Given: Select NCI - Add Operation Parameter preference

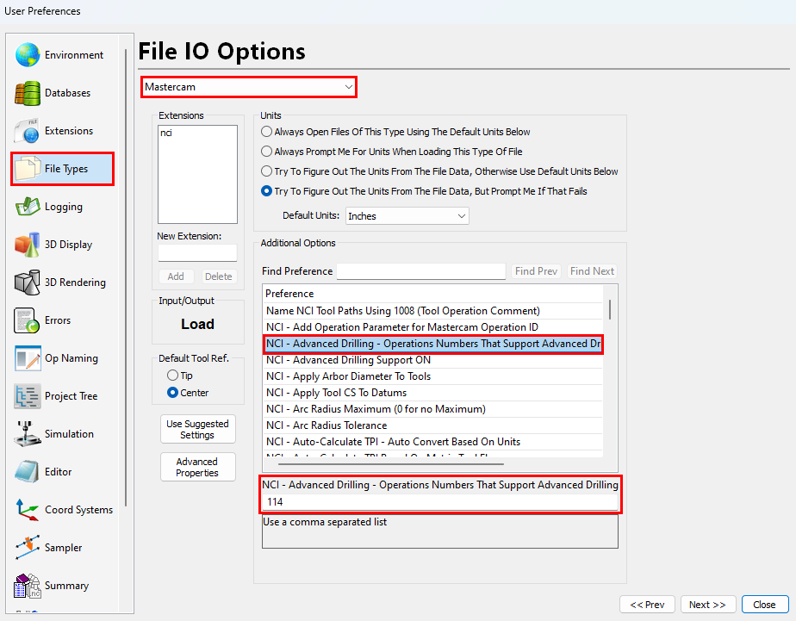Looking at the screenshot, I should pos(432,327).
